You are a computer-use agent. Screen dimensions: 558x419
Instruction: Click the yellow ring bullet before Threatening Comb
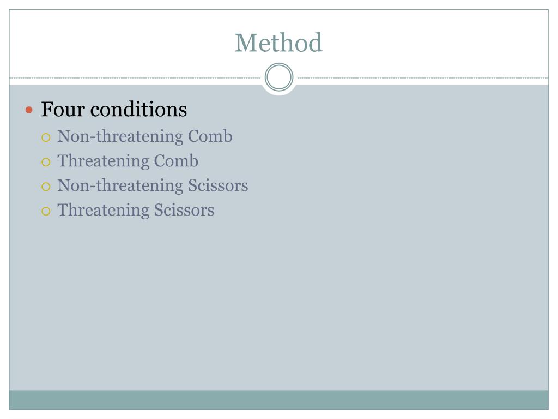point(46,163)
